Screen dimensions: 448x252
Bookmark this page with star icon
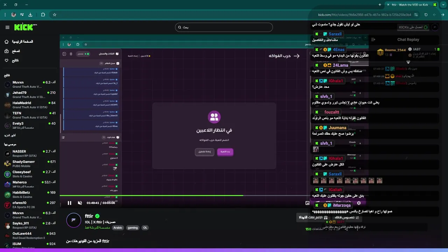[x=55, y=15]
